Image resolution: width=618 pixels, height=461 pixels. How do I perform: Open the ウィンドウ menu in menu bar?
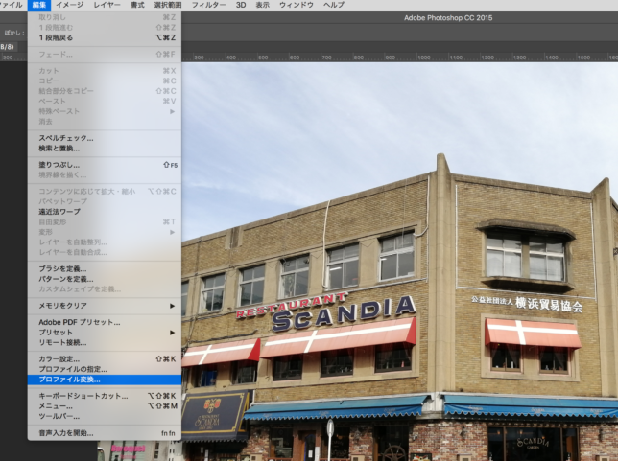point(296,5)
